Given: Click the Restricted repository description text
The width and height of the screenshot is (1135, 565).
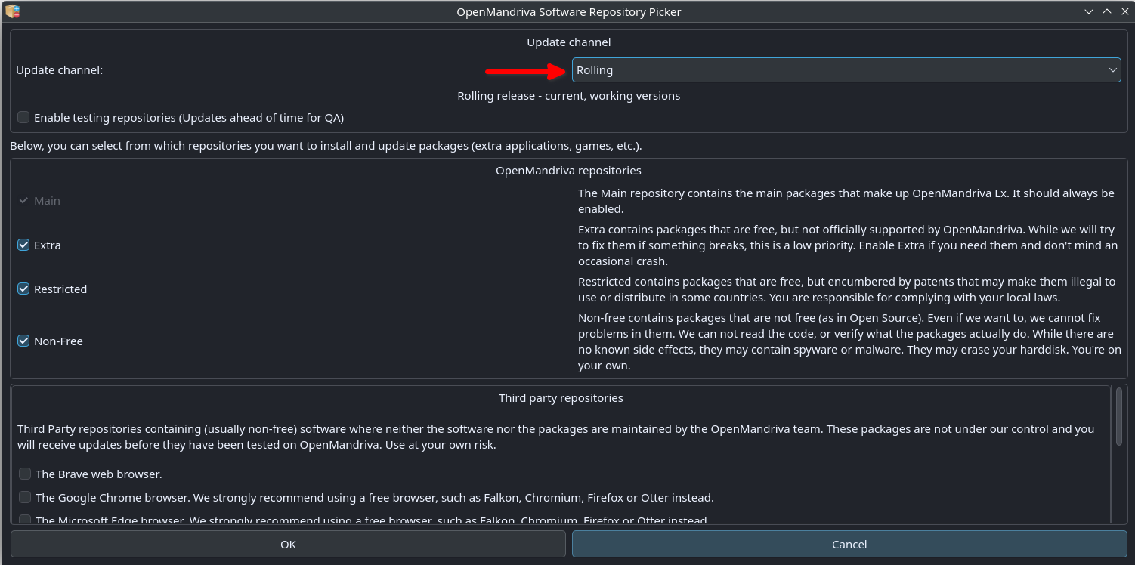Looking at the screenshot, I should 846,289.
